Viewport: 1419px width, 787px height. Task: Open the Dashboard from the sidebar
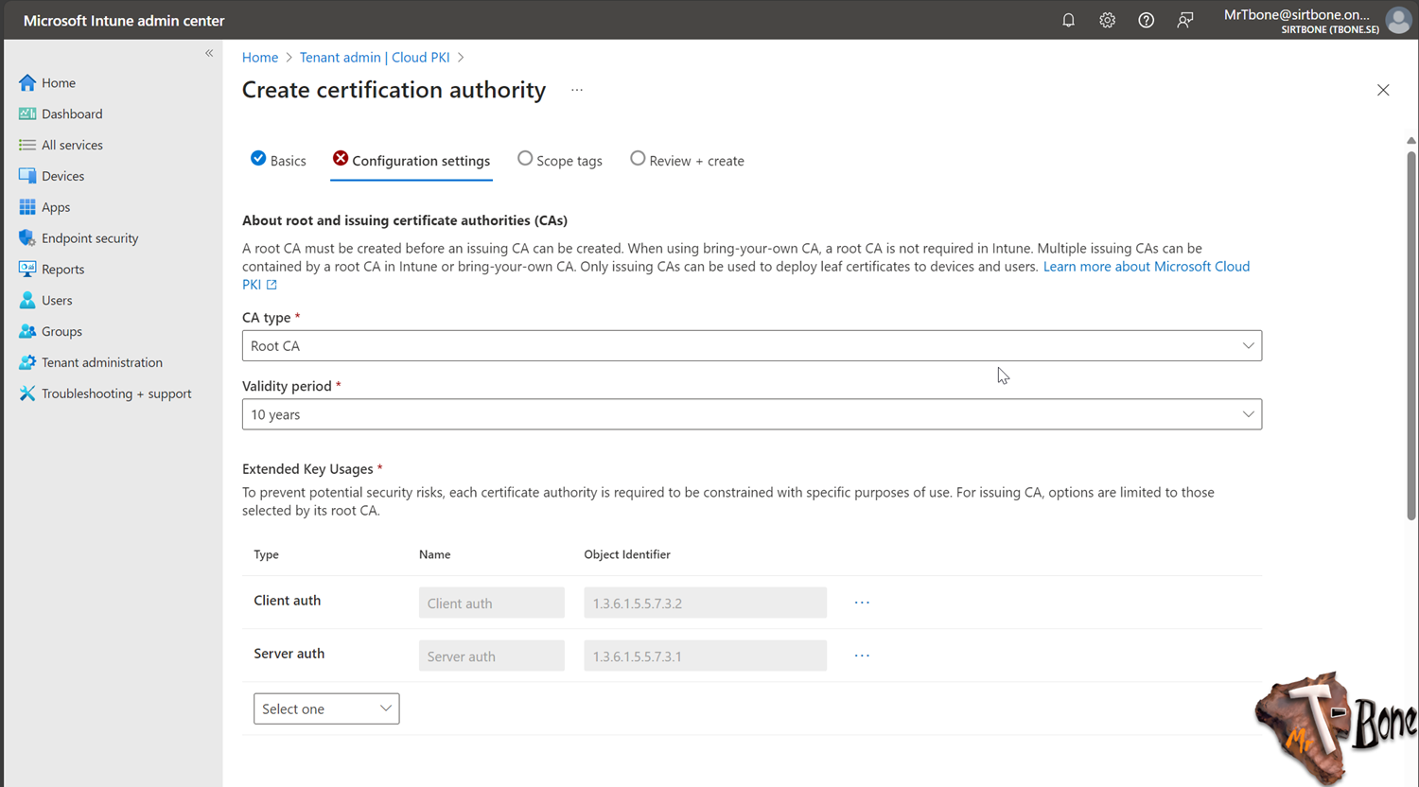pyautogui.click(x=71, y=114)
